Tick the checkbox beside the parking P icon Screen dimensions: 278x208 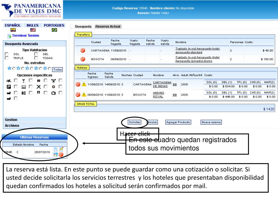coord(16,86)
